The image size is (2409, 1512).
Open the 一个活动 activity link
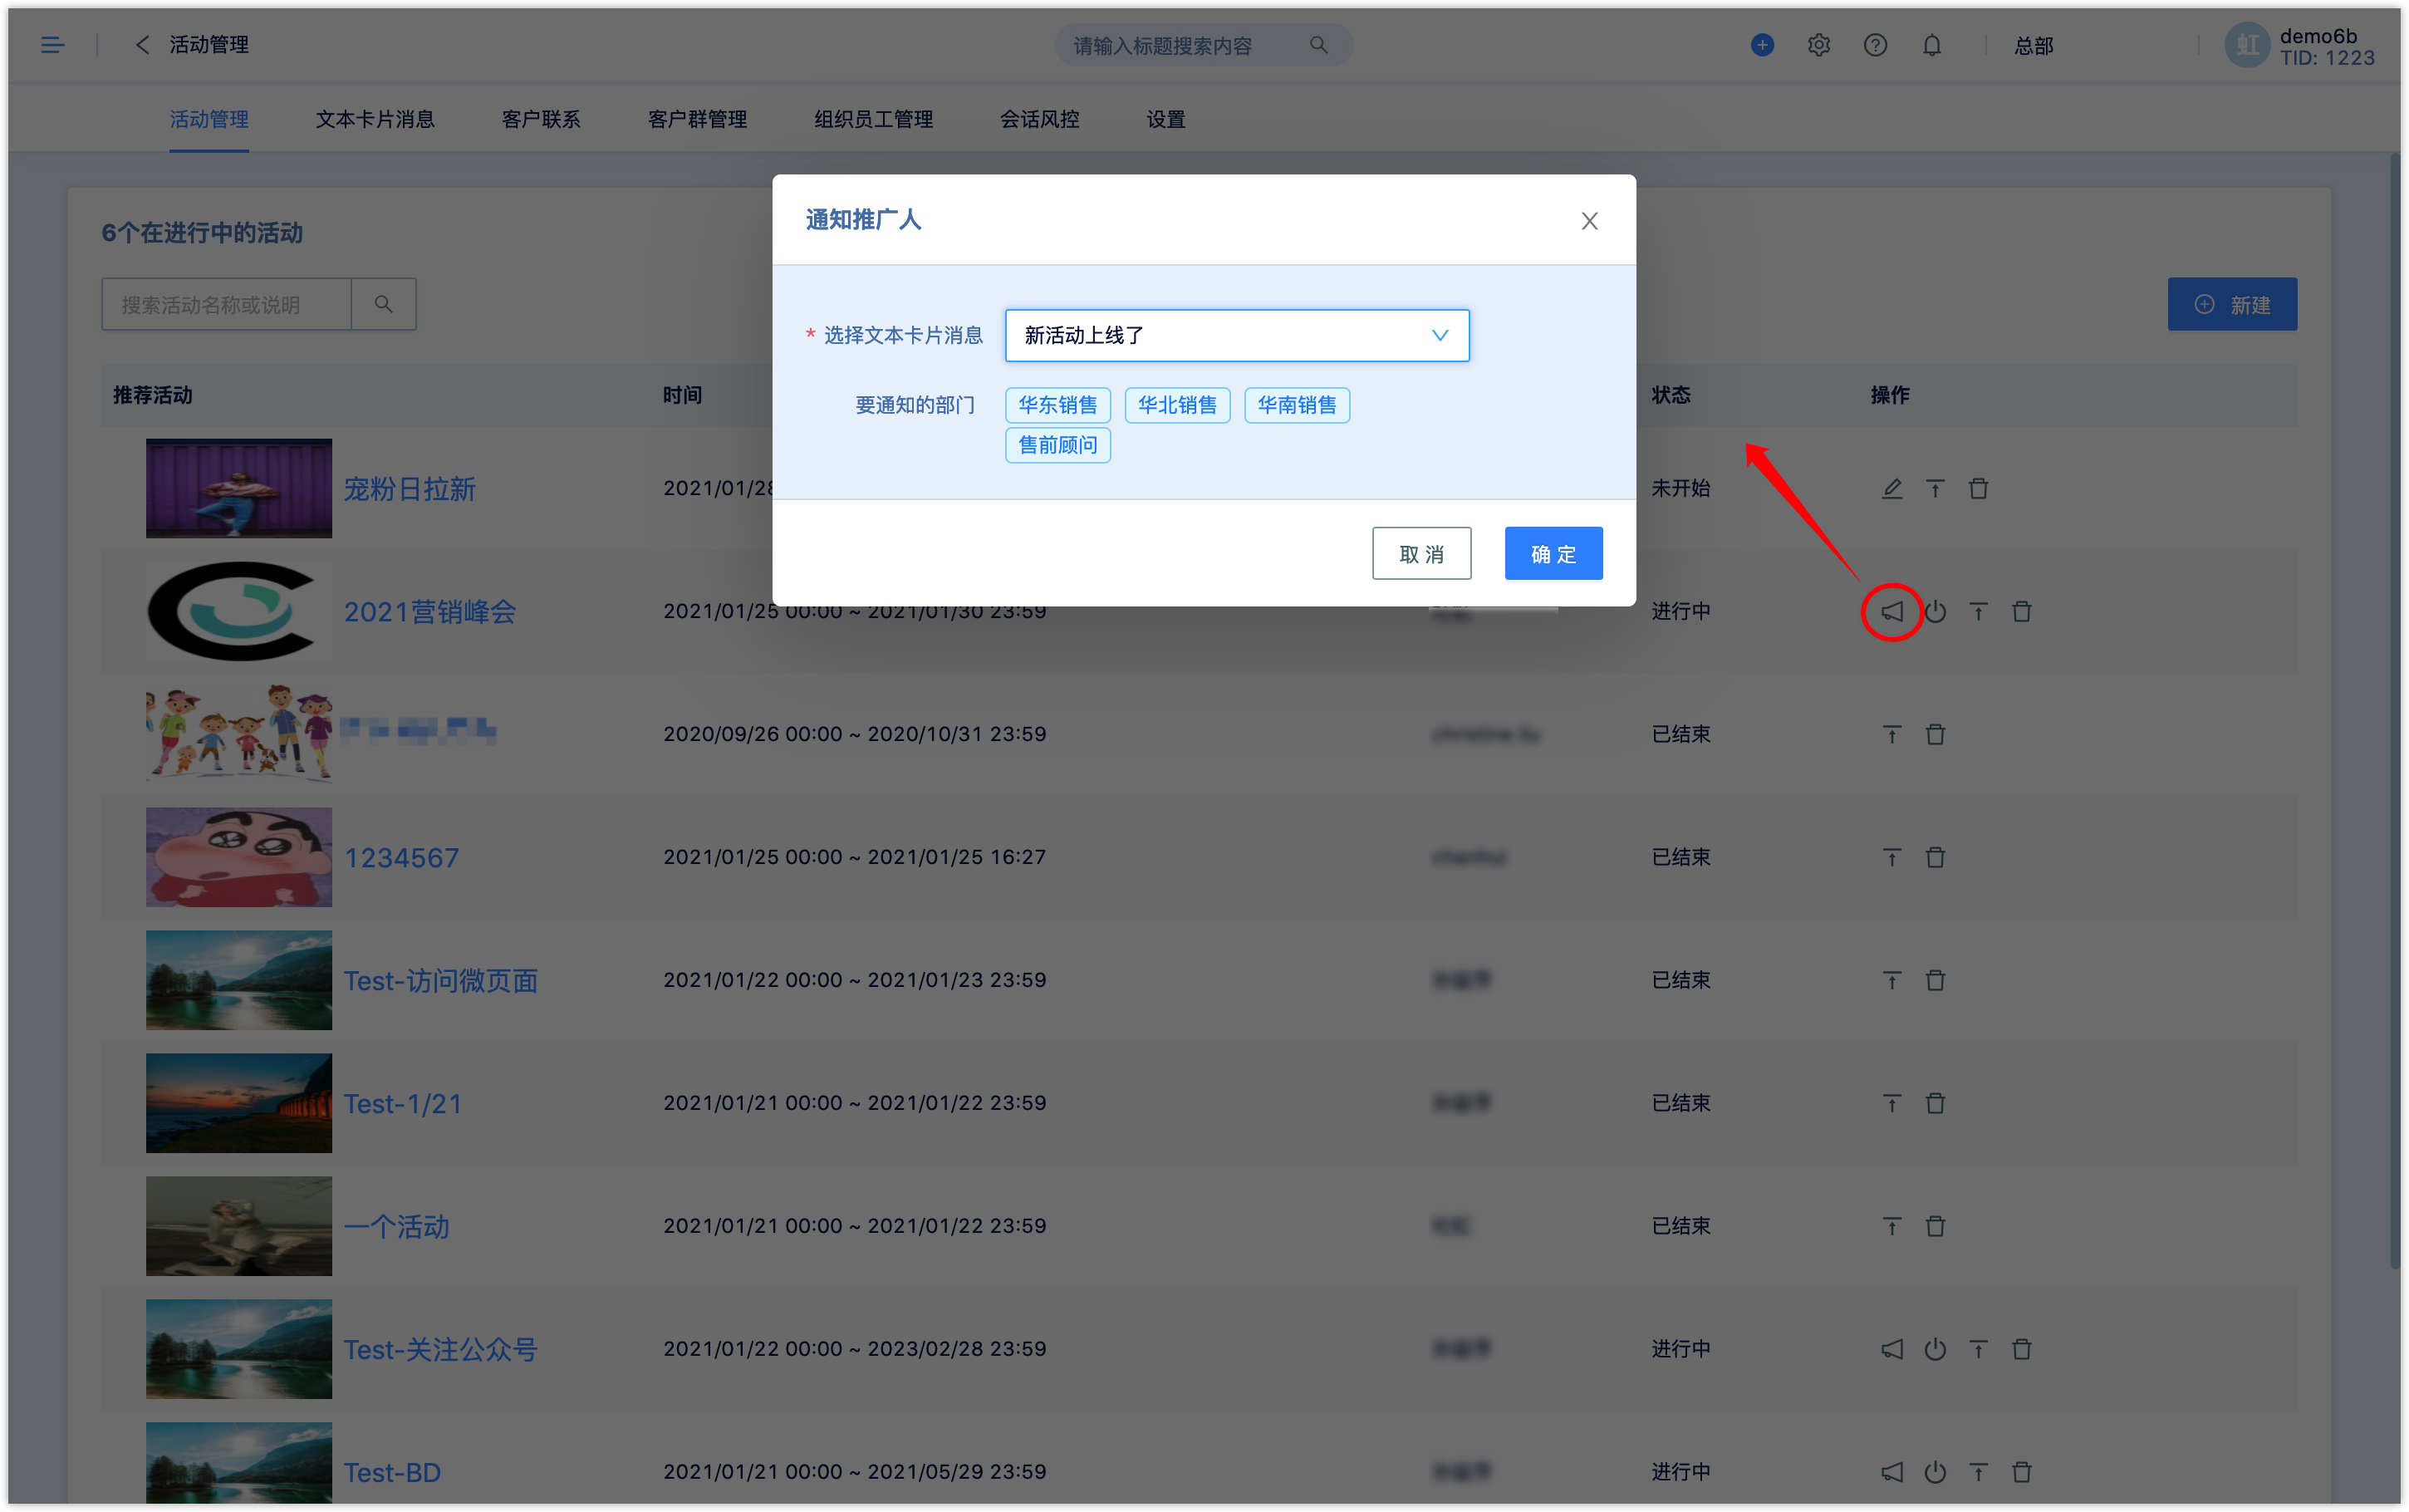[397, 1227]
